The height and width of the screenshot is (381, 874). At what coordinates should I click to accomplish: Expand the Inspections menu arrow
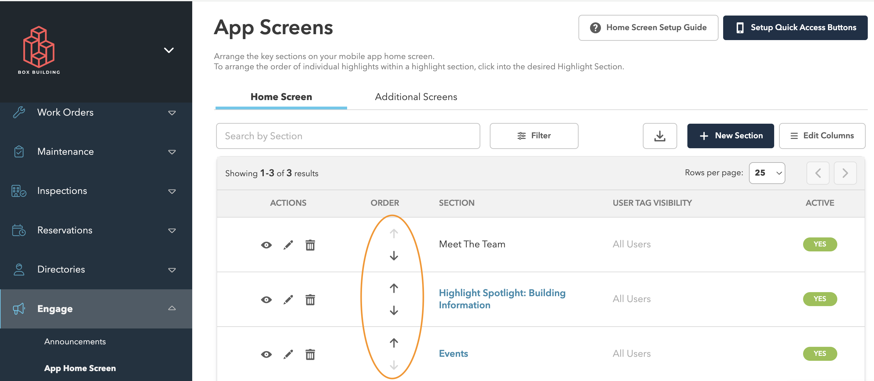172,191
